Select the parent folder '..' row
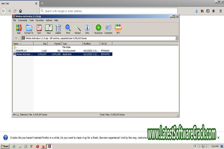224x149 pixels. click(x=63, y=47)
